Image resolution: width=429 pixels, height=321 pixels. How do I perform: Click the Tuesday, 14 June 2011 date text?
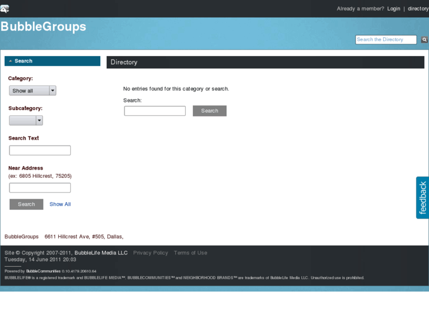(40, 260)
